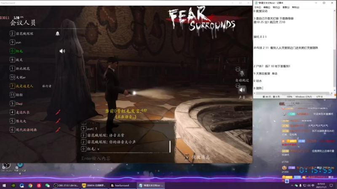Viewport: 337px width, 189px height.
Task: Click the knife icon beside 麦迪队长
Action: pos(58,112)
